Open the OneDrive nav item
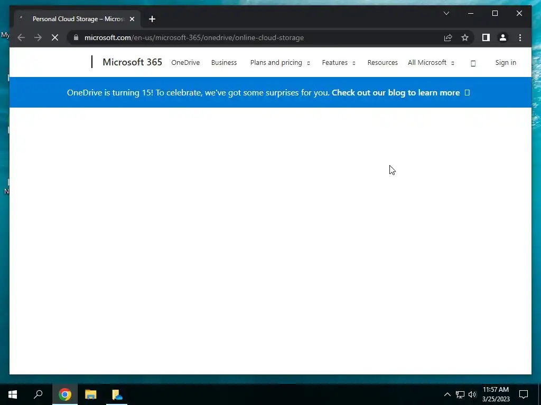 pos(185,63)
